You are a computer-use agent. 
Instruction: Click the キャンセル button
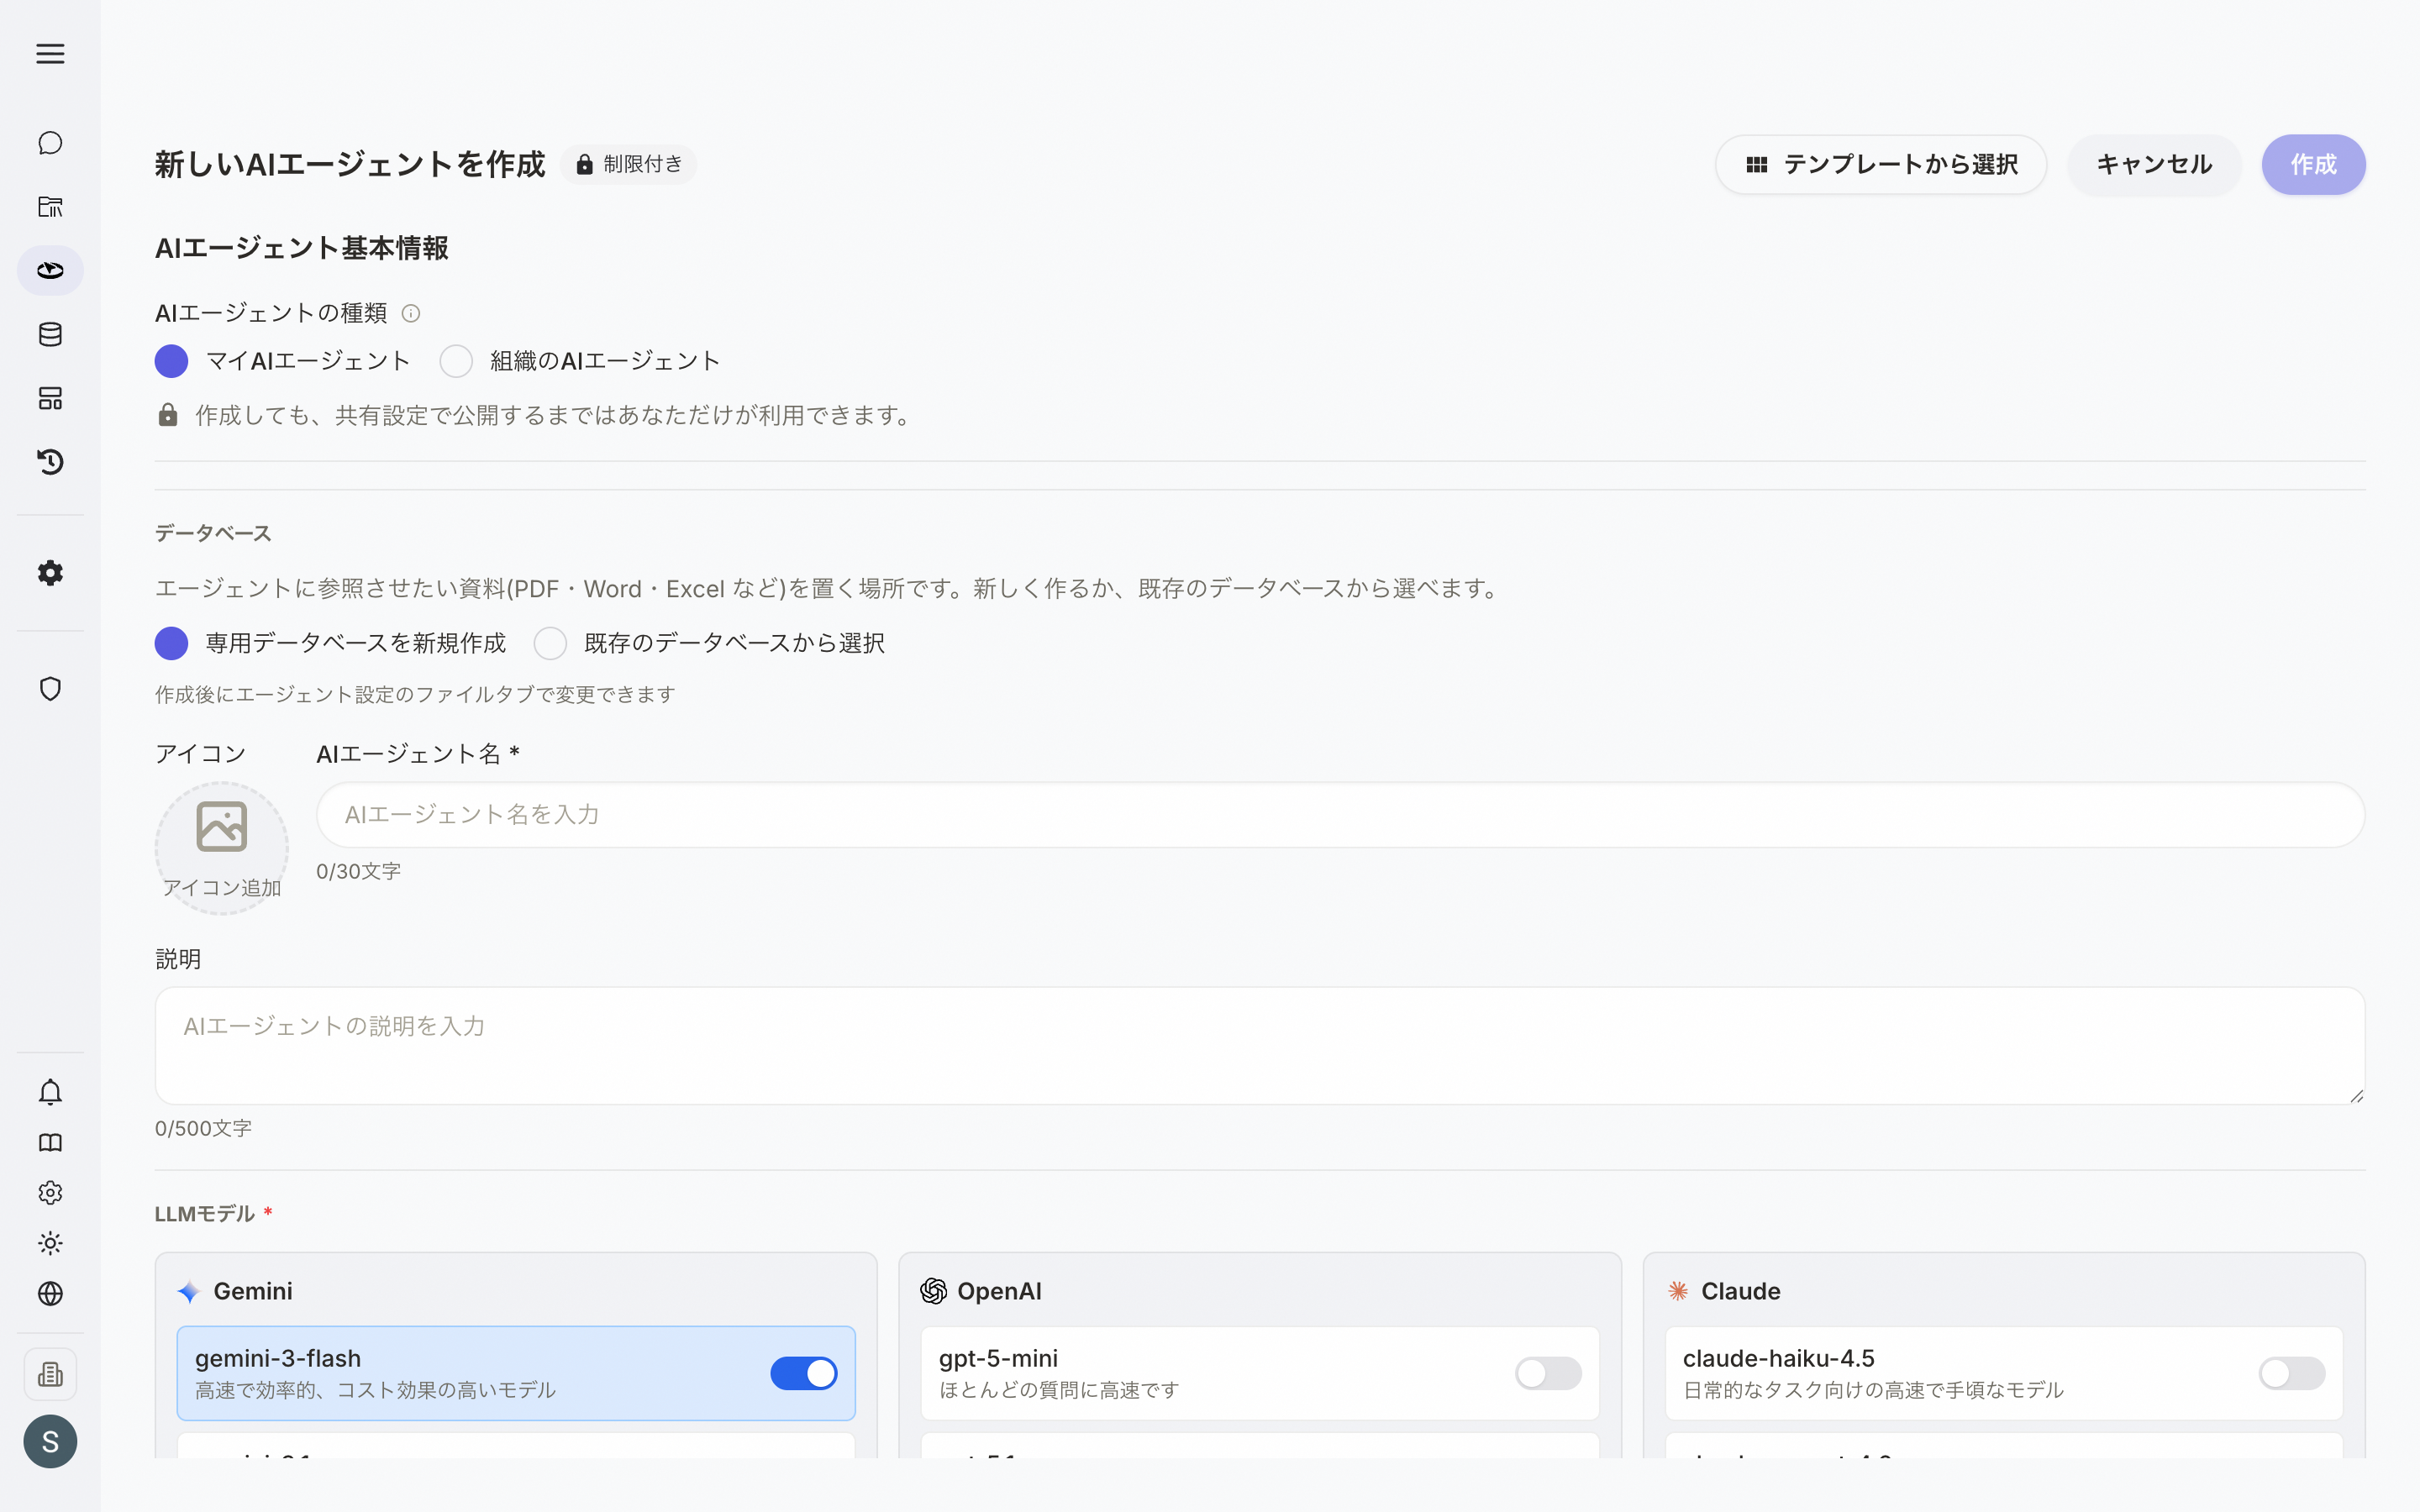2154,164
